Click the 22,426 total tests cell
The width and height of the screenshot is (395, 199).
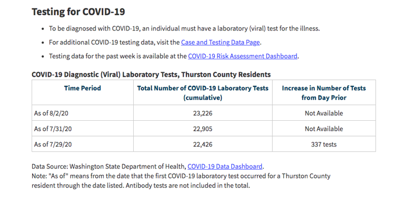point(203,144)
